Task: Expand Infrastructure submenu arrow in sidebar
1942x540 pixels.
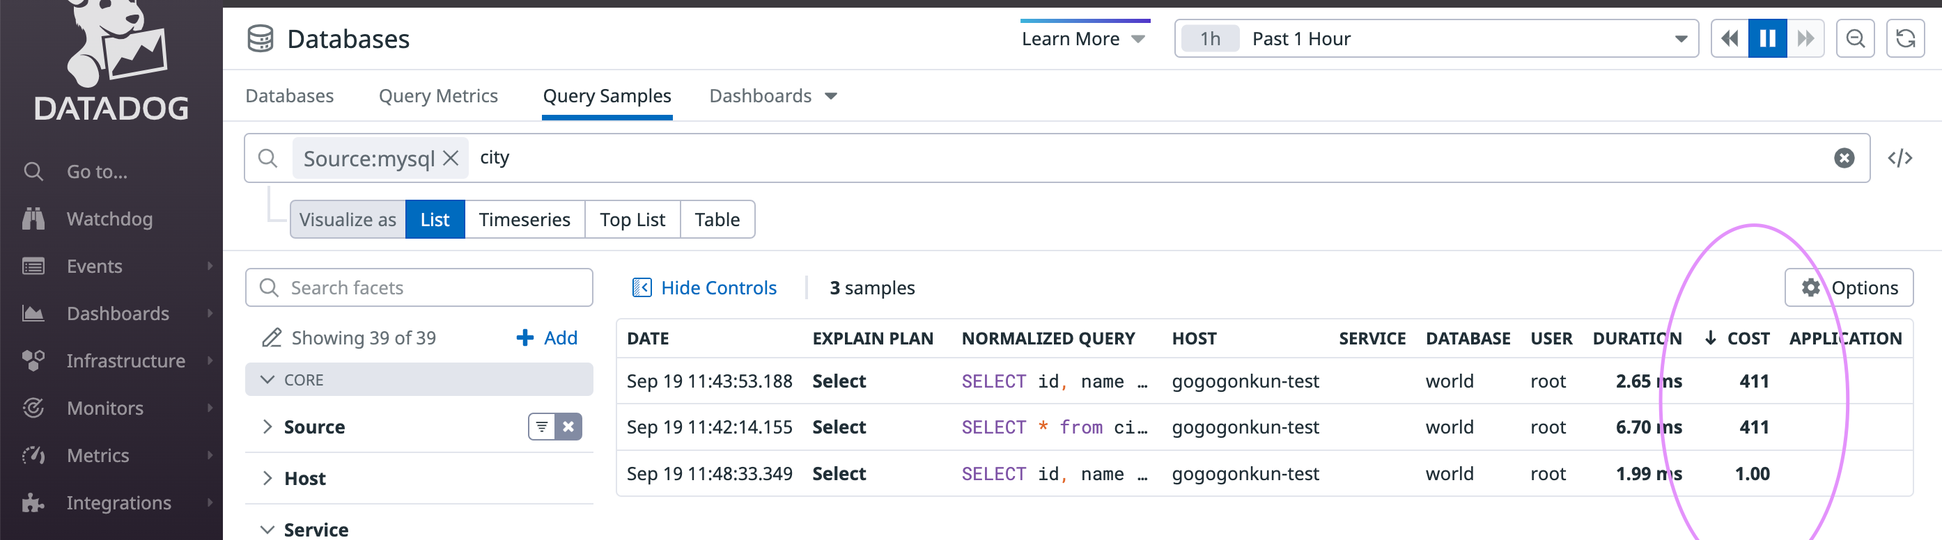Action: [210, 360]
